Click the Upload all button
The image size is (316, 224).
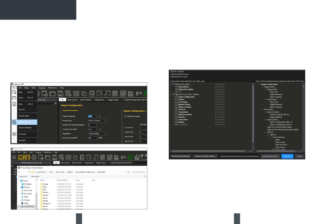pos(287,156)
